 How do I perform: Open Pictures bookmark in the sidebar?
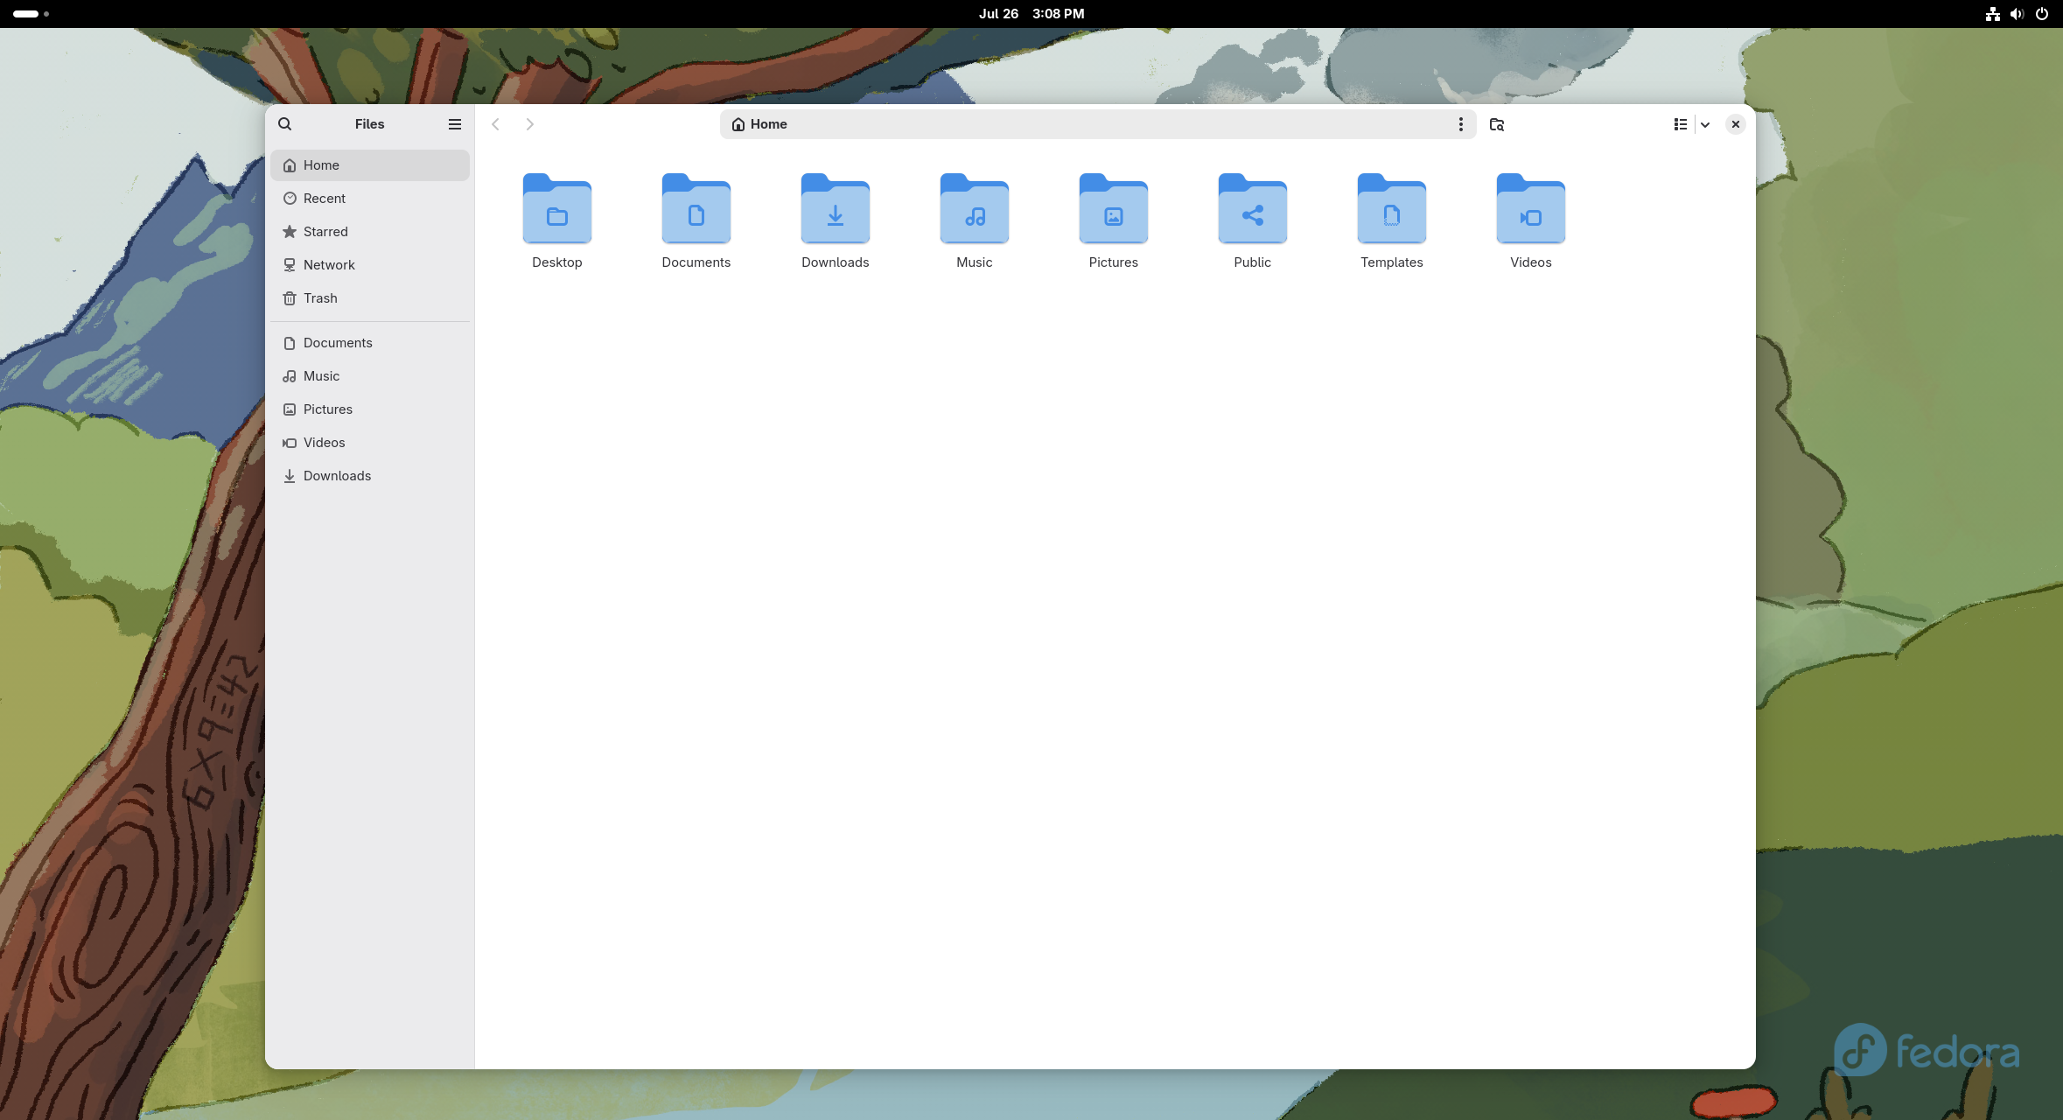pos(370,409)
